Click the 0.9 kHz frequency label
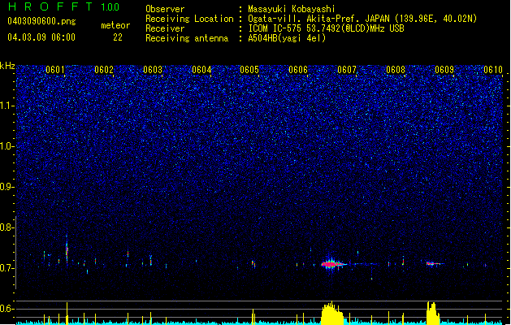 coord(7,187)
